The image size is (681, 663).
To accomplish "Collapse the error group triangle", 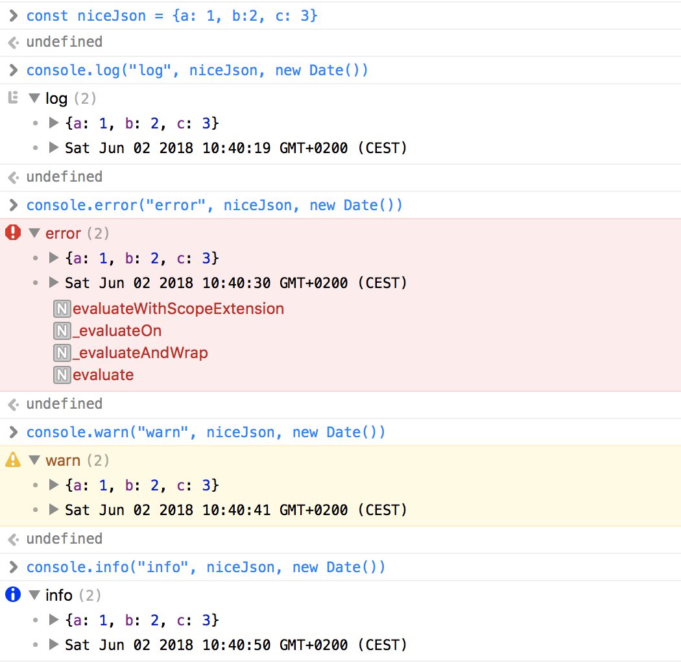I will click(34, 234).
